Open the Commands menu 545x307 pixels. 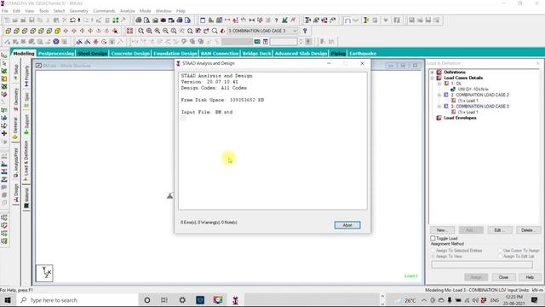click(104, 11)
